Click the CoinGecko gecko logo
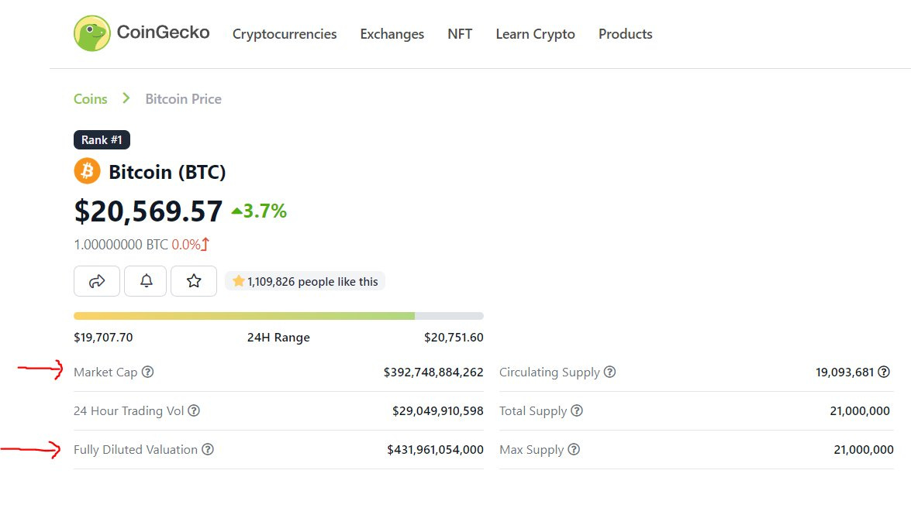911x508 pixels. pos(91,33)
